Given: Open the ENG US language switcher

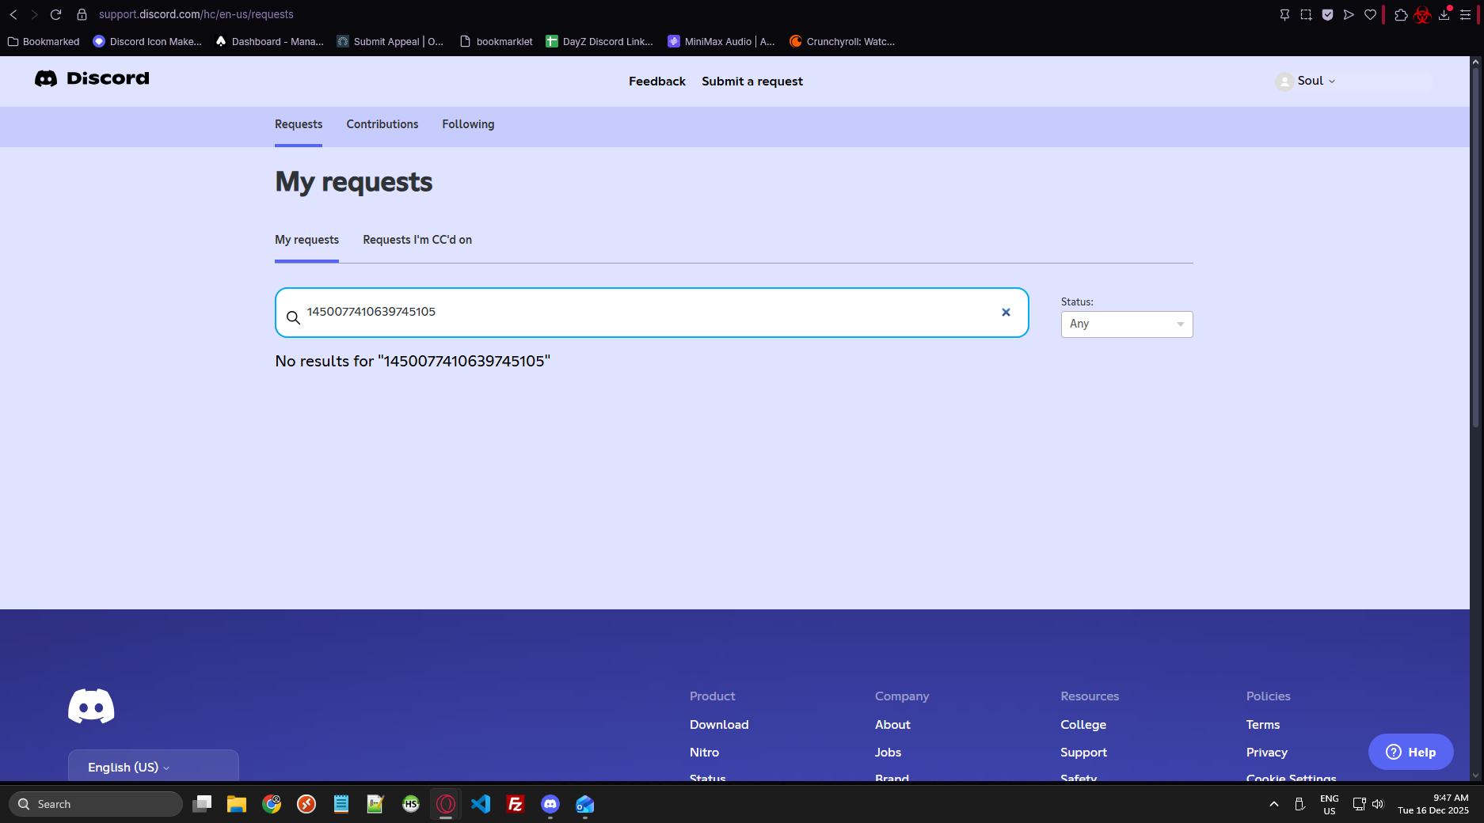Looking at the screenshot, I should tap(1330, 805).
